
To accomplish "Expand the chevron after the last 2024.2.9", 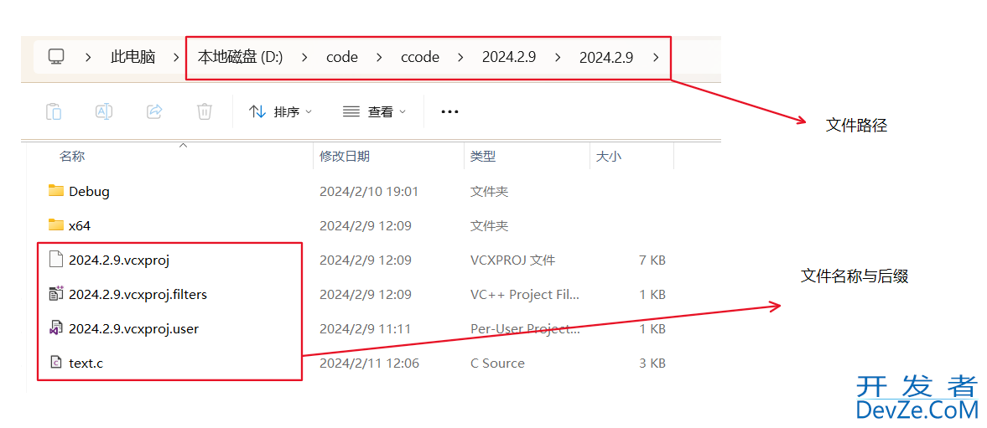I will 656,57.
